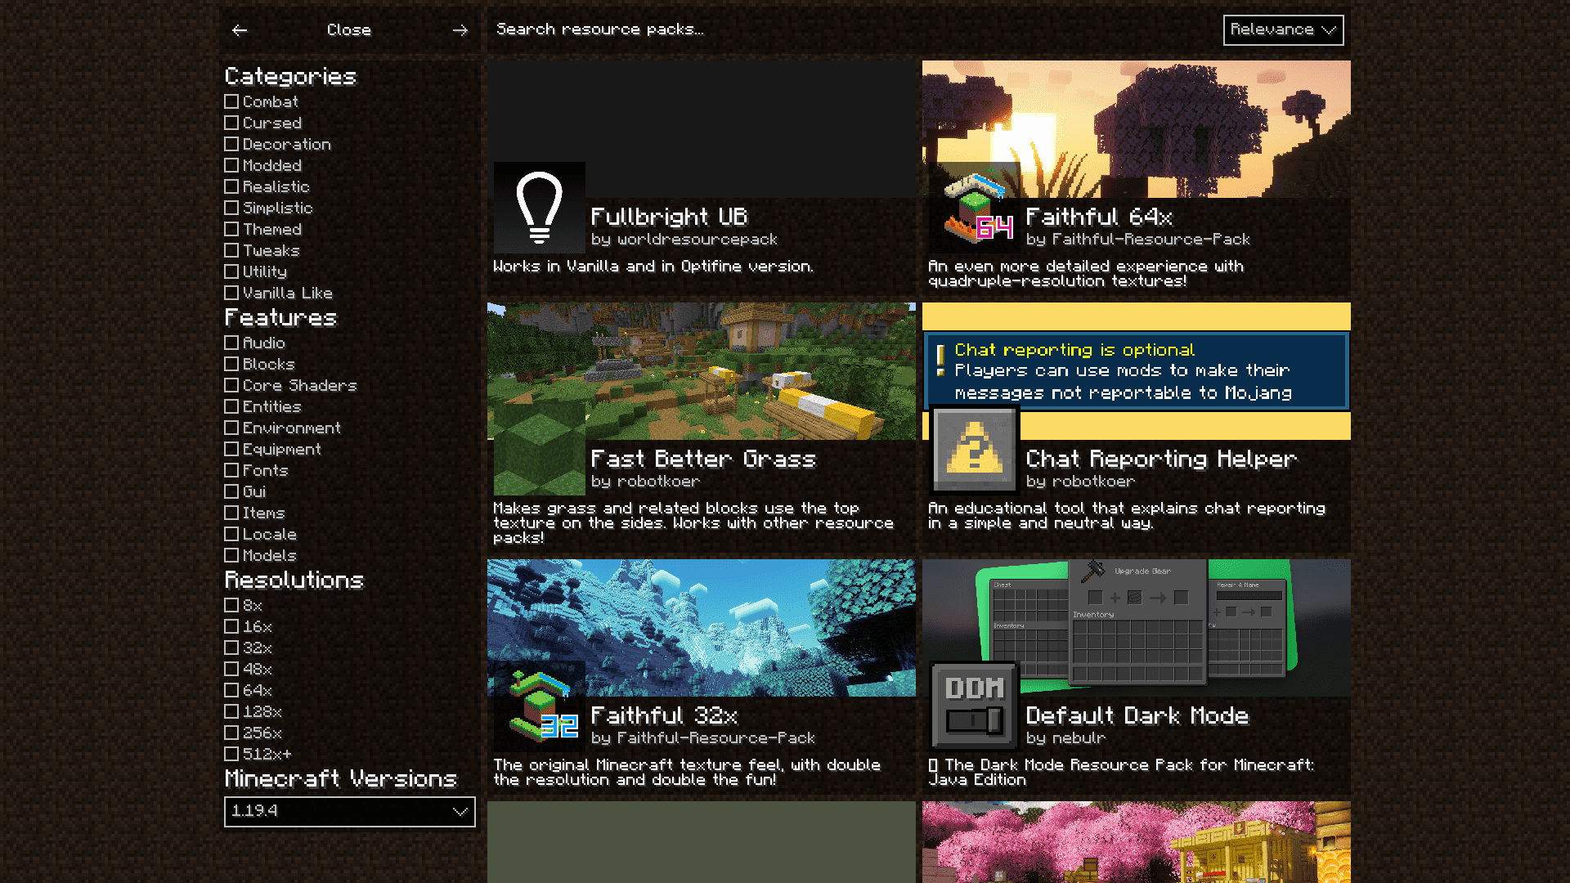The image size is (1570, 883).
Task: Open the Fast Better Grass title
Action: 704,459
